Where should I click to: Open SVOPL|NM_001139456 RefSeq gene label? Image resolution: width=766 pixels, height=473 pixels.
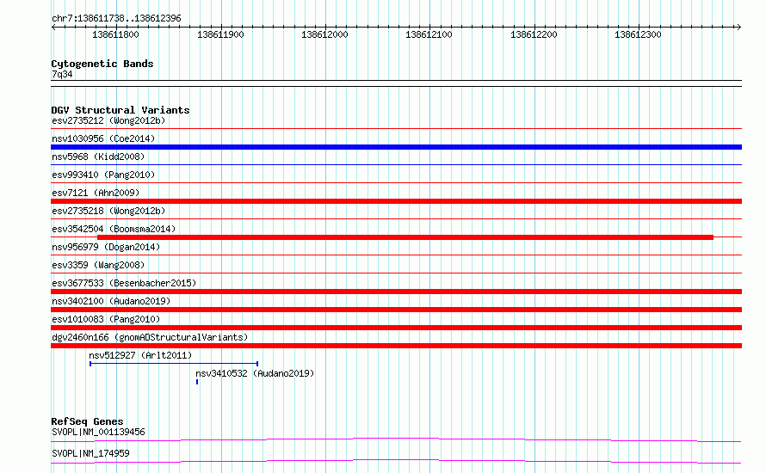[x=98, y=432]
